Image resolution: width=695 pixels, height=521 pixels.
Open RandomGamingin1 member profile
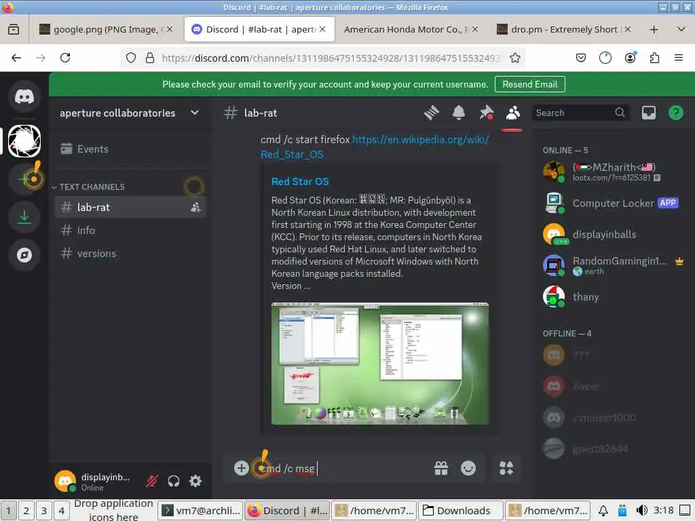pyautogui.click(x=613, y=265)
